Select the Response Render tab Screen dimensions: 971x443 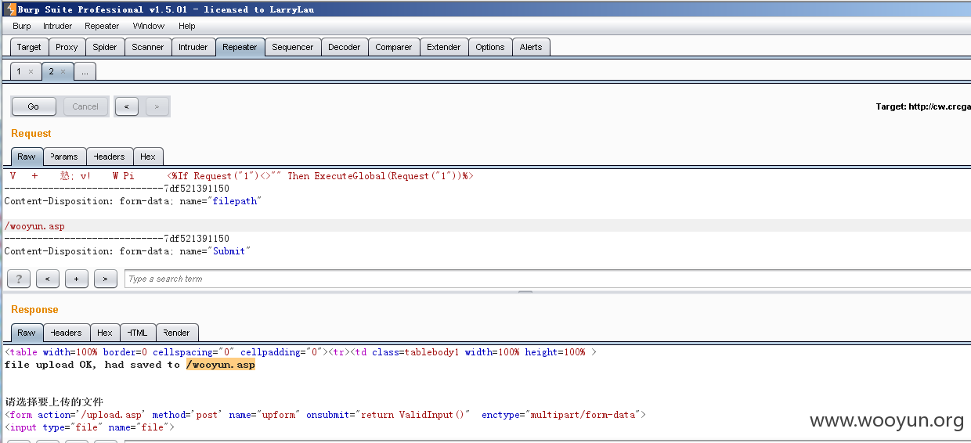(178, 333)
